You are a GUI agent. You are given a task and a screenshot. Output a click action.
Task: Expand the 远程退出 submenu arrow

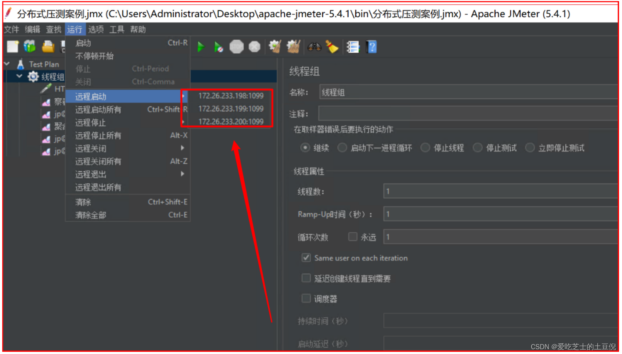[183, 174]
